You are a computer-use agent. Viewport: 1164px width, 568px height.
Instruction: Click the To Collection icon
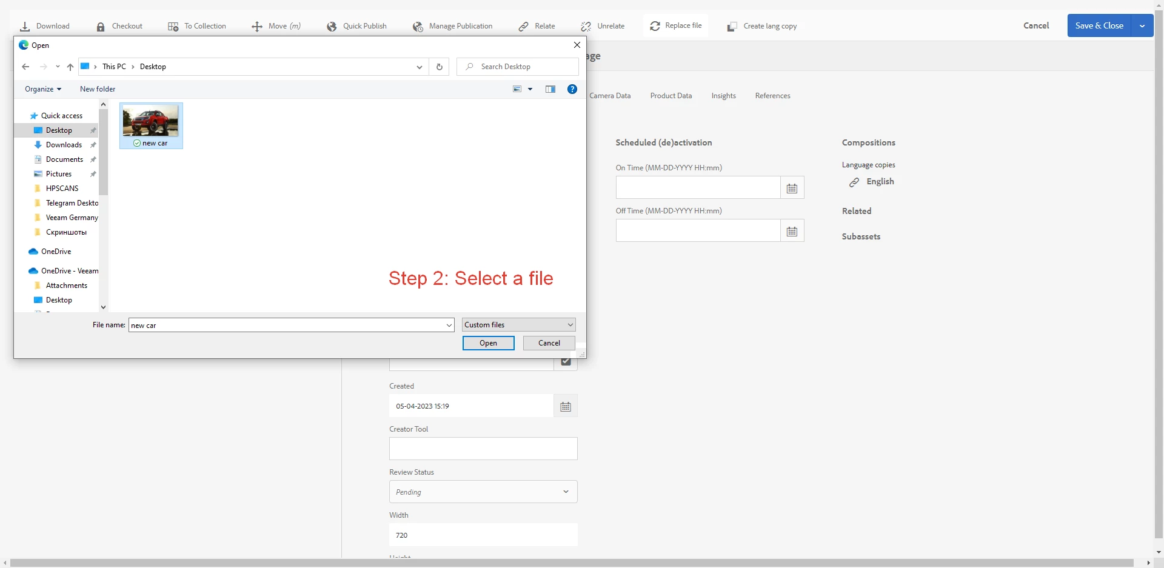point(173,27)
